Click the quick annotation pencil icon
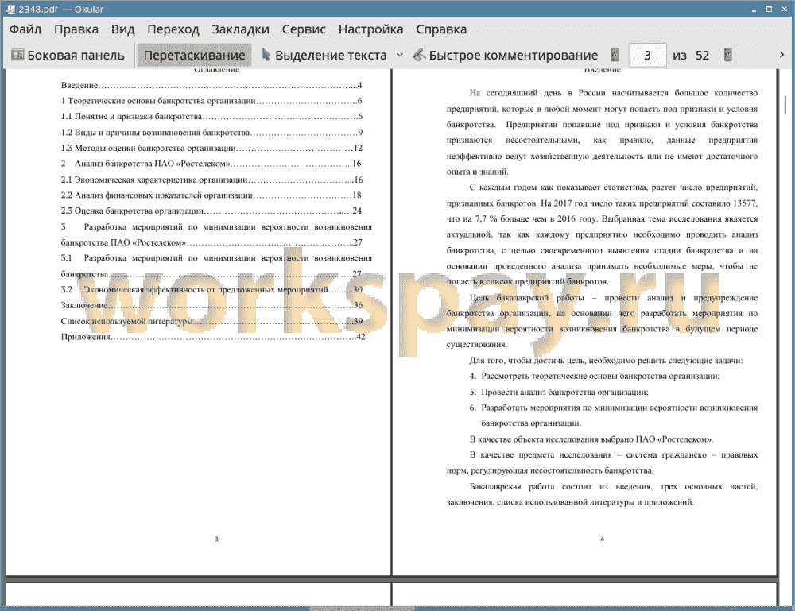This screenshot has height=611, width=795. tap(419, 55)
